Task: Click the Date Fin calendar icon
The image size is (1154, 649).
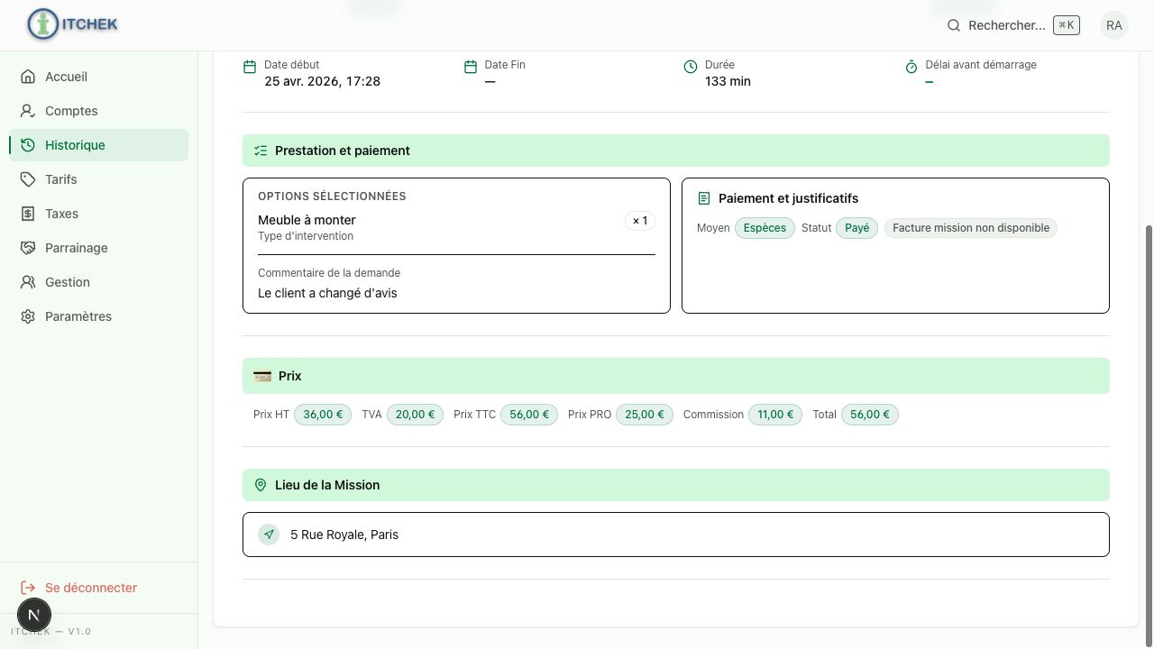Action: tap(470, 67)
